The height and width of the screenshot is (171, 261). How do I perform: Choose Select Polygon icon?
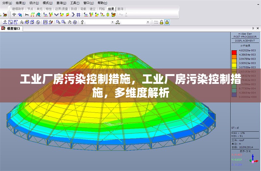(x=16, y=22)
